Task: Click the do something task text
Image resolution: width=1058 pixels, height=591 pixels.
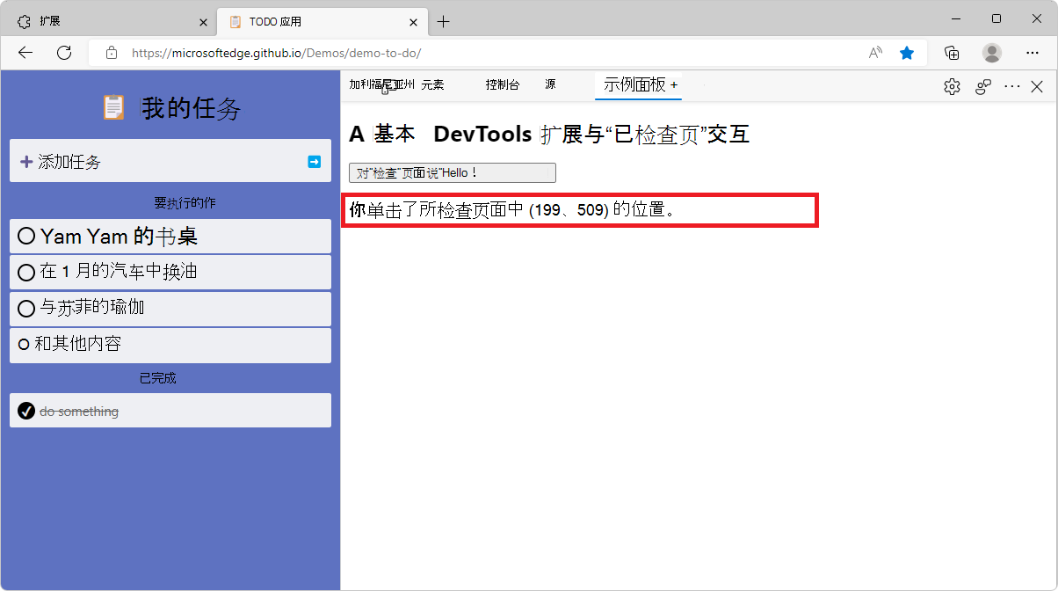Action: [x=79, y=411]
